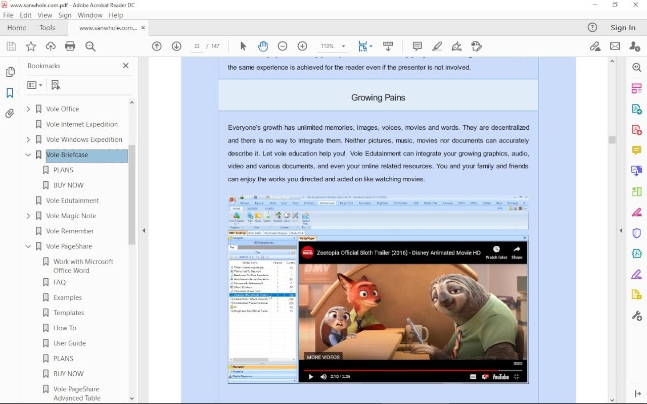Open the Create PDF tool in right rail

point(637,130)
